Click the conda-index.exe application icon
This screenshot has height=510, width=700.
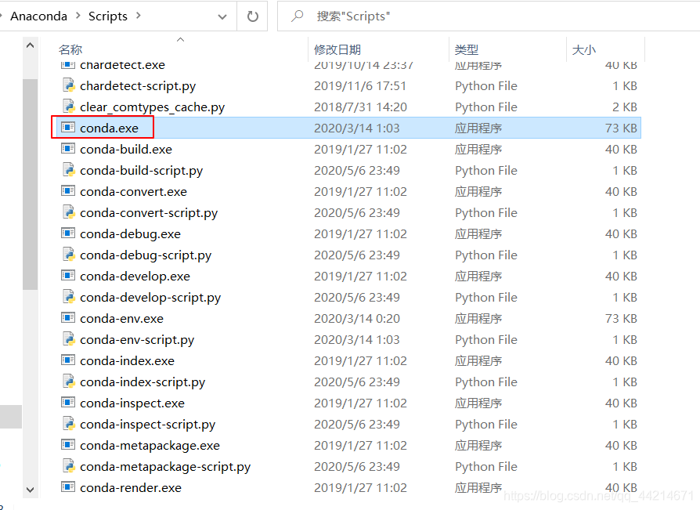[x=68, y=360]
